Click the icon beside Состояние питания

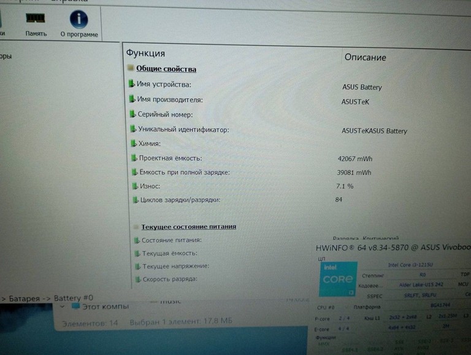pyautogui.click(x=137, y=240)
